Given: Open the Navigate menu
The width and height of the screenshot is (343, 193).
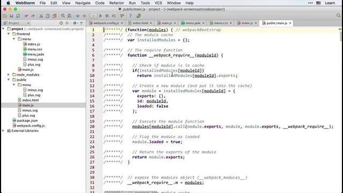Looking at the screenshot, I should tap(83, 3).
